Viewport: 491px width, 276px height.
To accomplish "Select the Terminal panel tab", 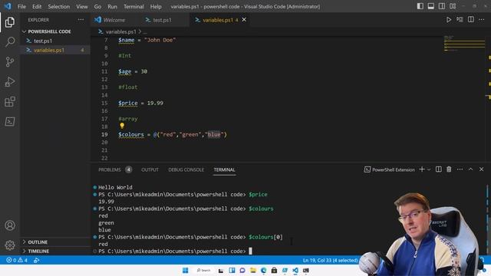I will click(224, 169).
